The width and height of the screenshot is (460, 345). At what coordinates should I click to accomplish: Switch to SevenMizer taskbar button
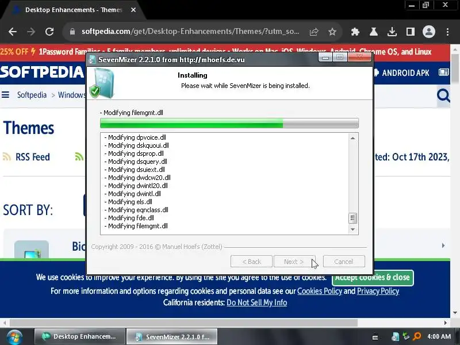(x=172, y=336)
